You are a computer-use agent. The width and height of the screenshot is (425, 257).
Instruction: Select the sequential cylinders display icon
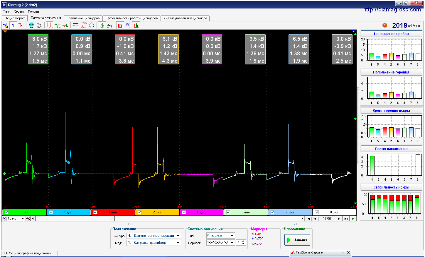click(x=50, y=25)
